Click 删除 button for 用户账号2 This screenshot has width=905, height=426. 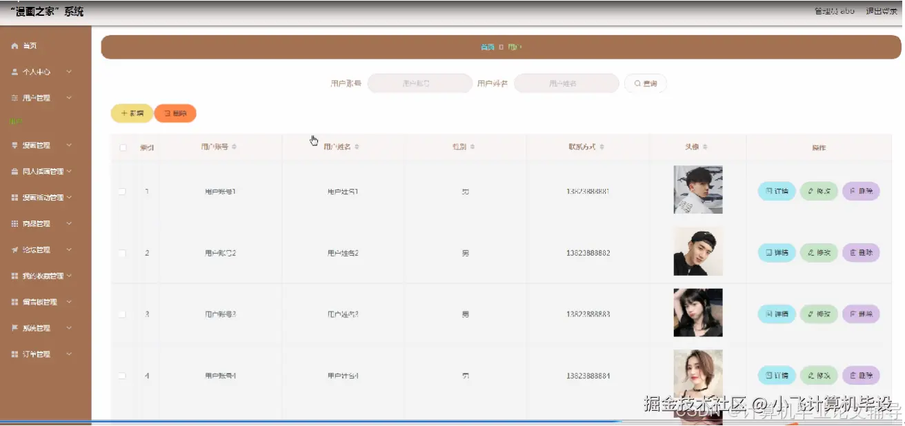point(861,253)
